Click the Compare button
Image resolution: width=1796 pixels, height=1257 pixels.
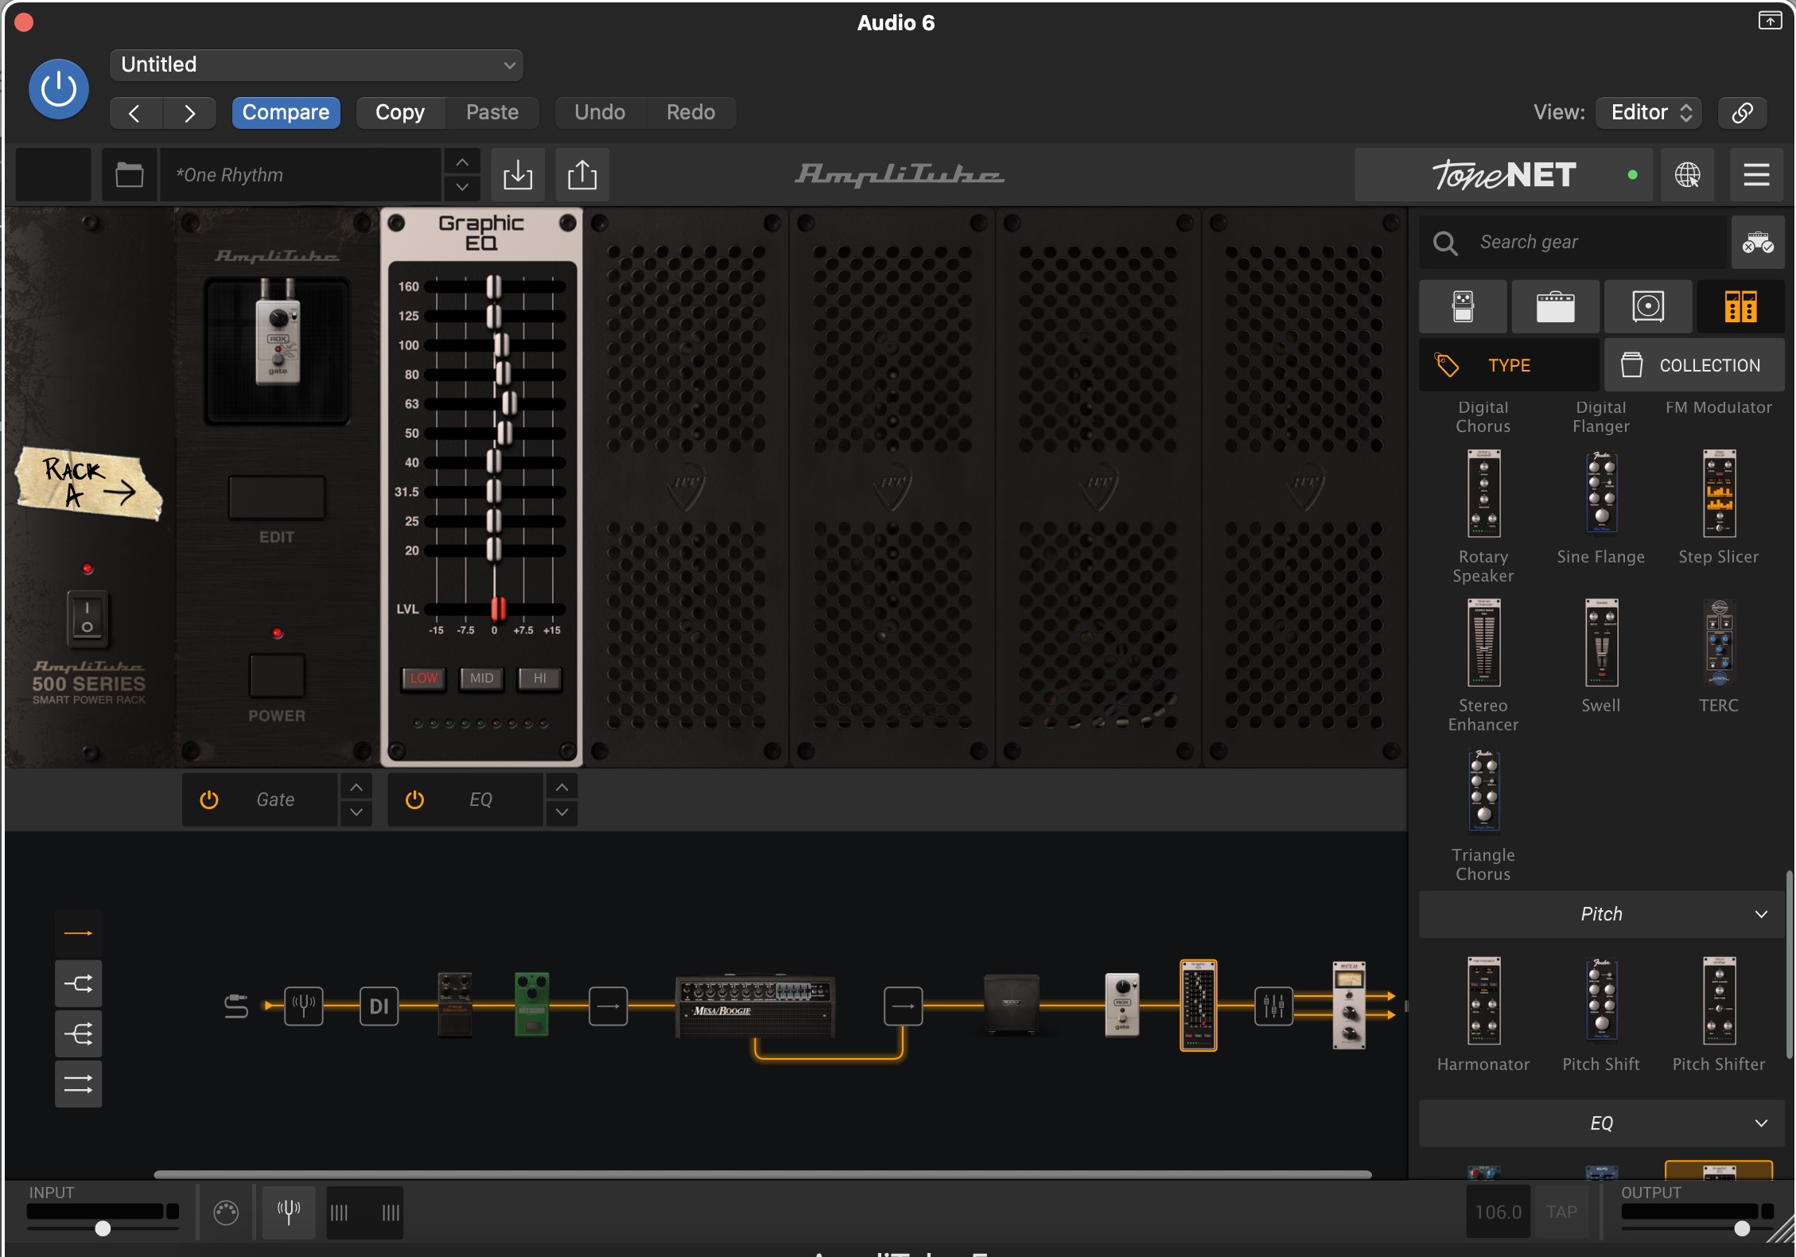286,112
